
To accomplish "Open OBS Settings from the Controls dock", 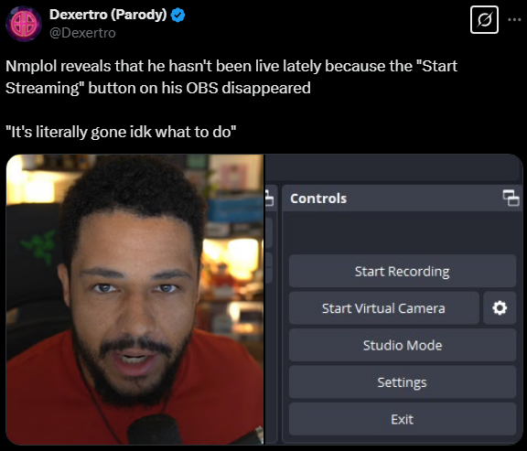I will click(x=403, y=382).
